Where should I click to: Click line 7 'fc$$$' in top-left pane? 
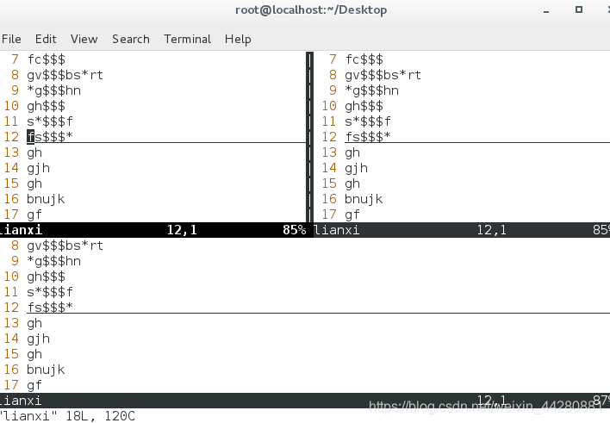coord(46,59)
